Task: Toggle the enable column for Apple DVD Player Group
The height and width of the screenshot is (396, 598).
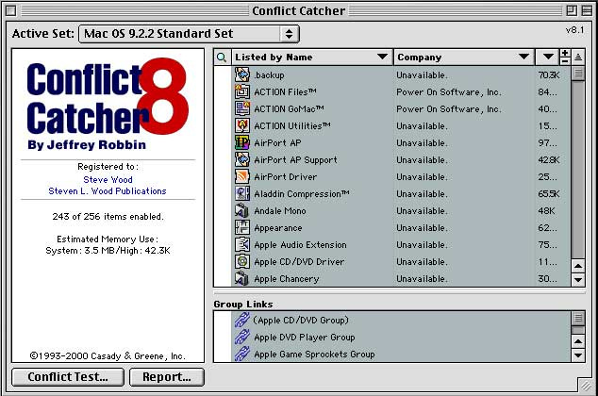Action: click(x=223, y=337)
